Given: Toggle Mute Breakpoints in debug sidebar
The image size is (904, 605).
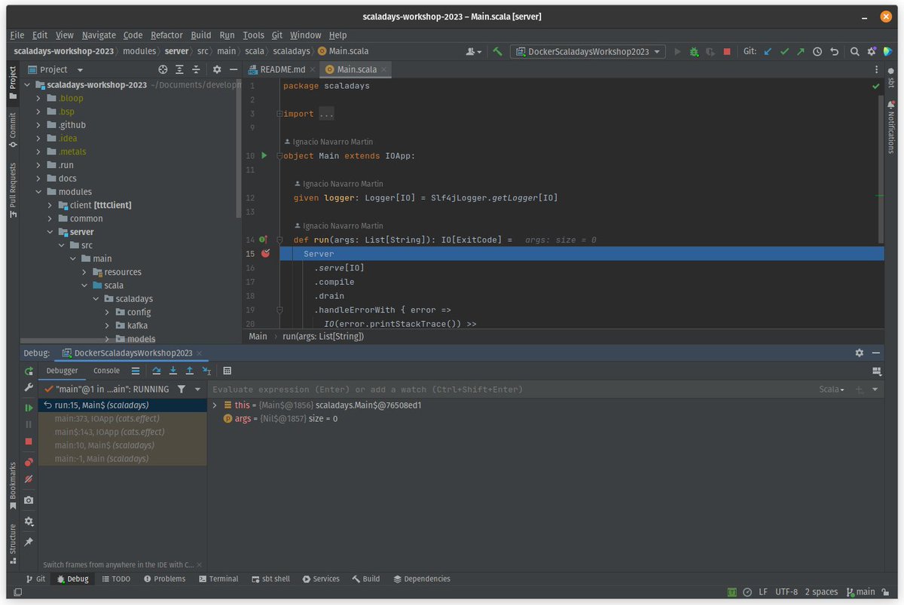Looking at the screenshot, I should click(x=29, y=478).
